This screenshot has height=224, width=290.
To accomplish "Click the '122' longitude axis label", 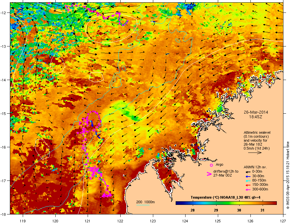I will pos(120,221).
